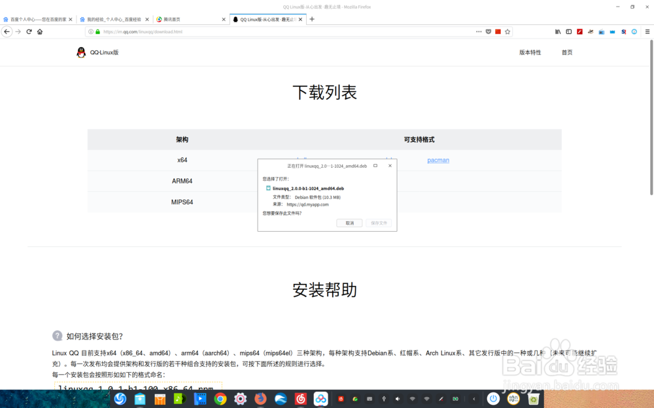Click the red pen extension icon
This screenshot has height=408, width=654.
pyautogui.click(x=579, y=31)
